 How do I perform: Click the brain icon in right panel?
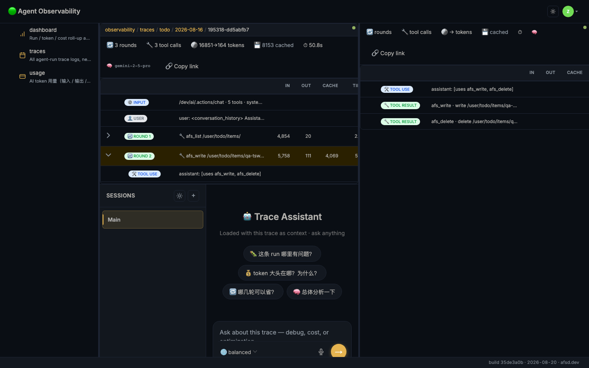(534, 32)
